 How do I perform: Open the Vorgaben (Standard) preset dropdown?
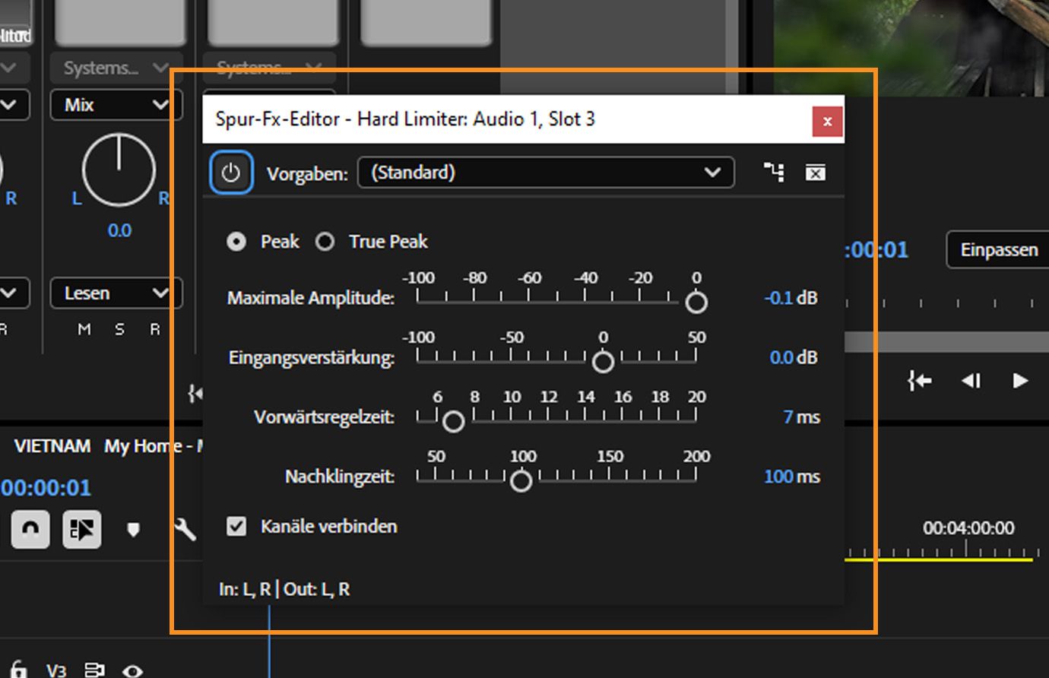[544, 173]
